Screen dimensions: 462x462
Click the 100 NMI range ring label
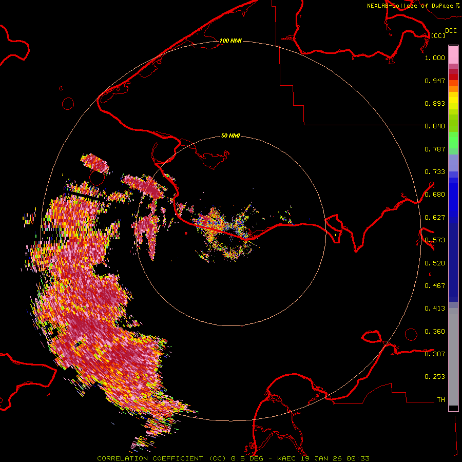230,41
